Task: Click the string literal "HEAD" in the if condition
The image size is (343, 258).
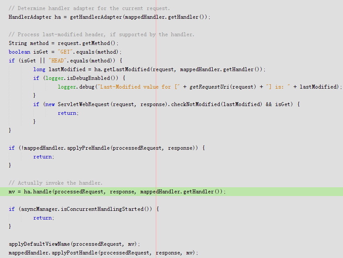Action: coord(58,60)
